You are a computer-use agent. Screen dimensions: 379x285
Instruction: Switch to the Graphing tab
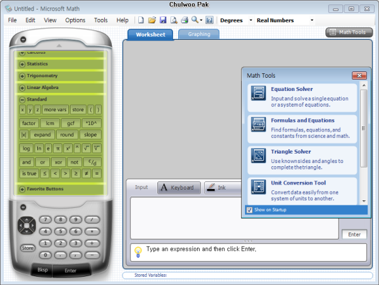point(199,34)
